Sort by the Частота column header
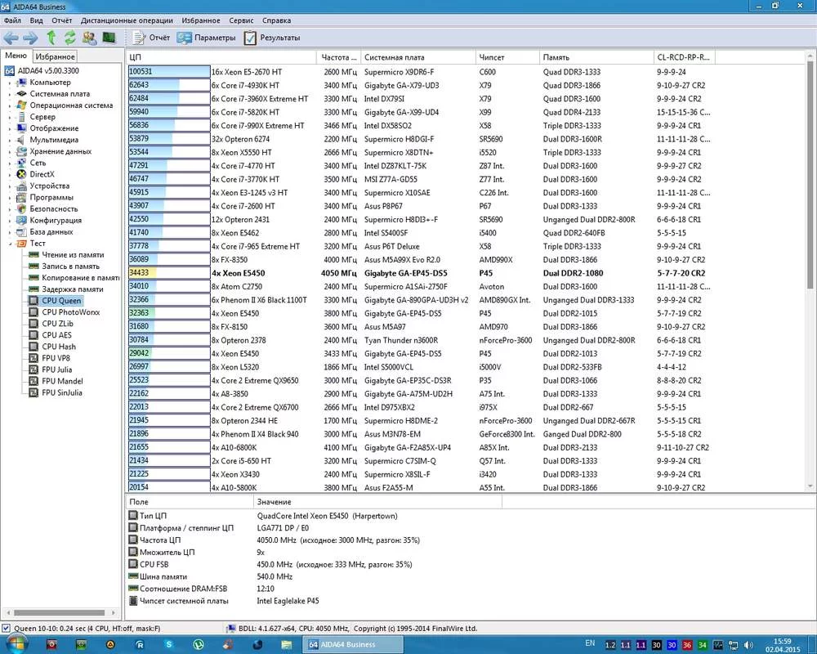Image resolution: width=817 pixels, height=654 pixels. pos(338,57)
